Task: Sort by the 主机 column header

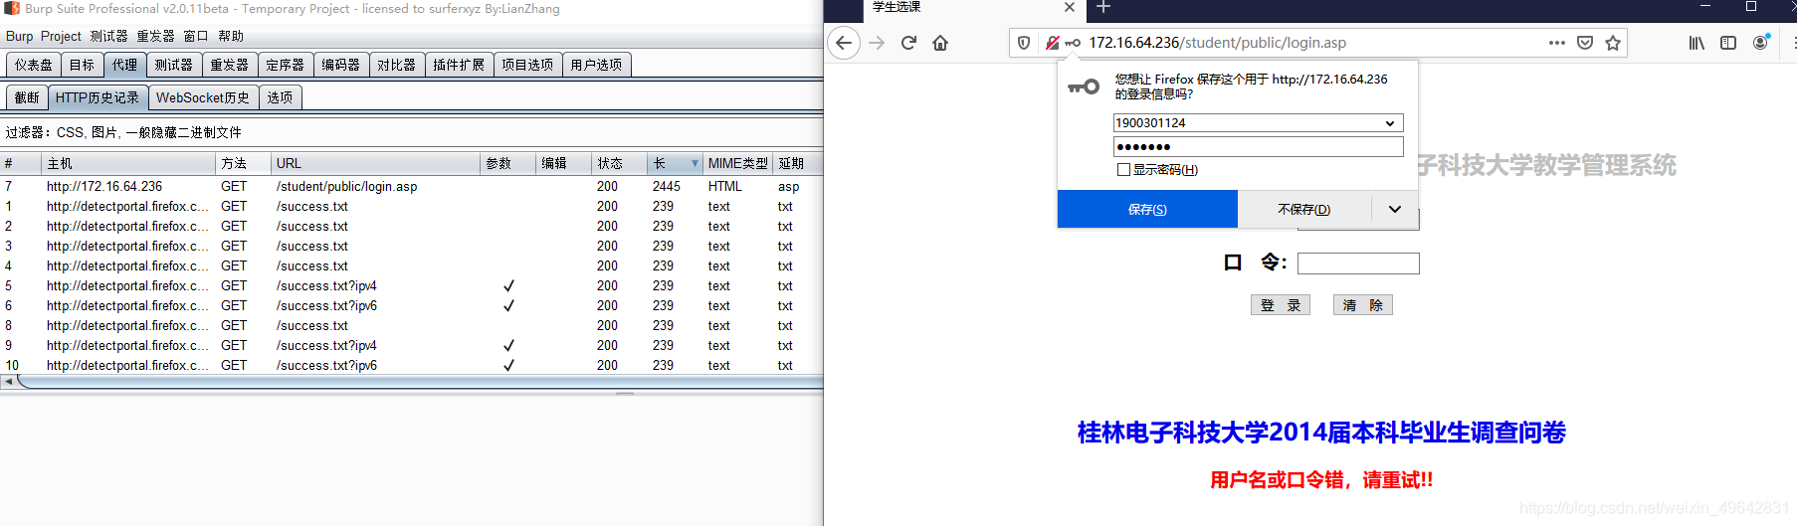Action: pos(128,163)
